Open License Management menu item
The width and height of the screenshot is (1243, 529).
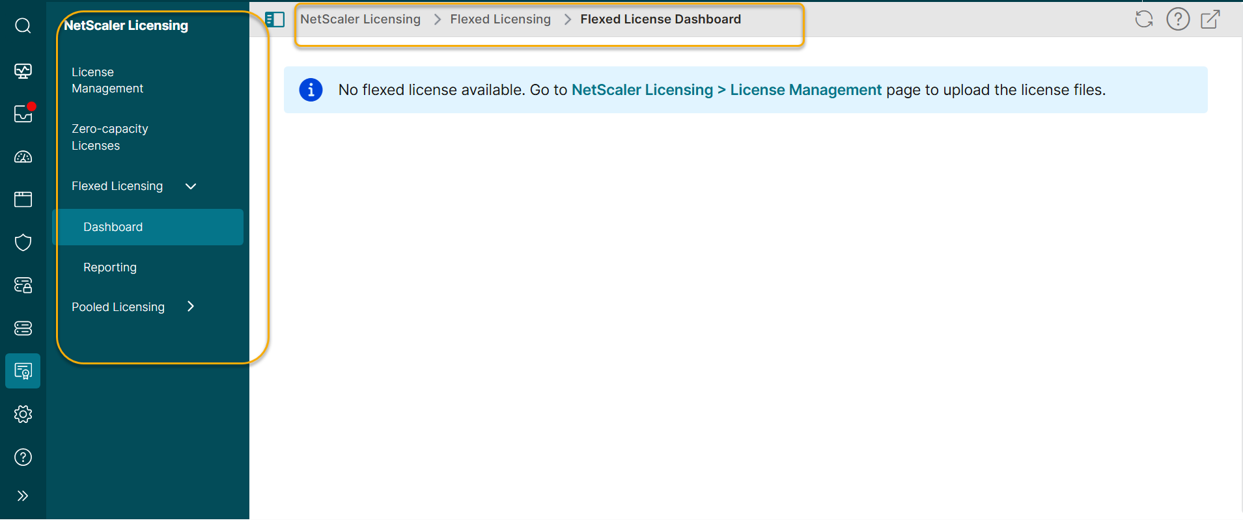coord(107,80)
